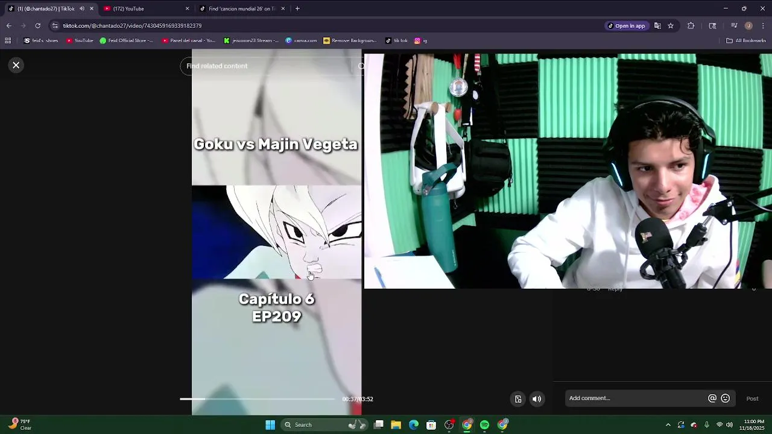Expand the All Bookmarks folder
The image size is (772, 434).
[x=746, y=40]
